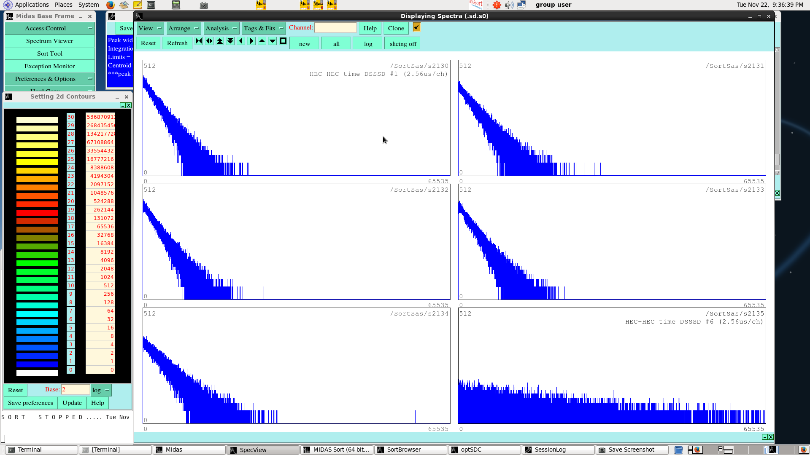Click the contour level 10 value 512 field
810x455 pixels.
click(100, 285)
